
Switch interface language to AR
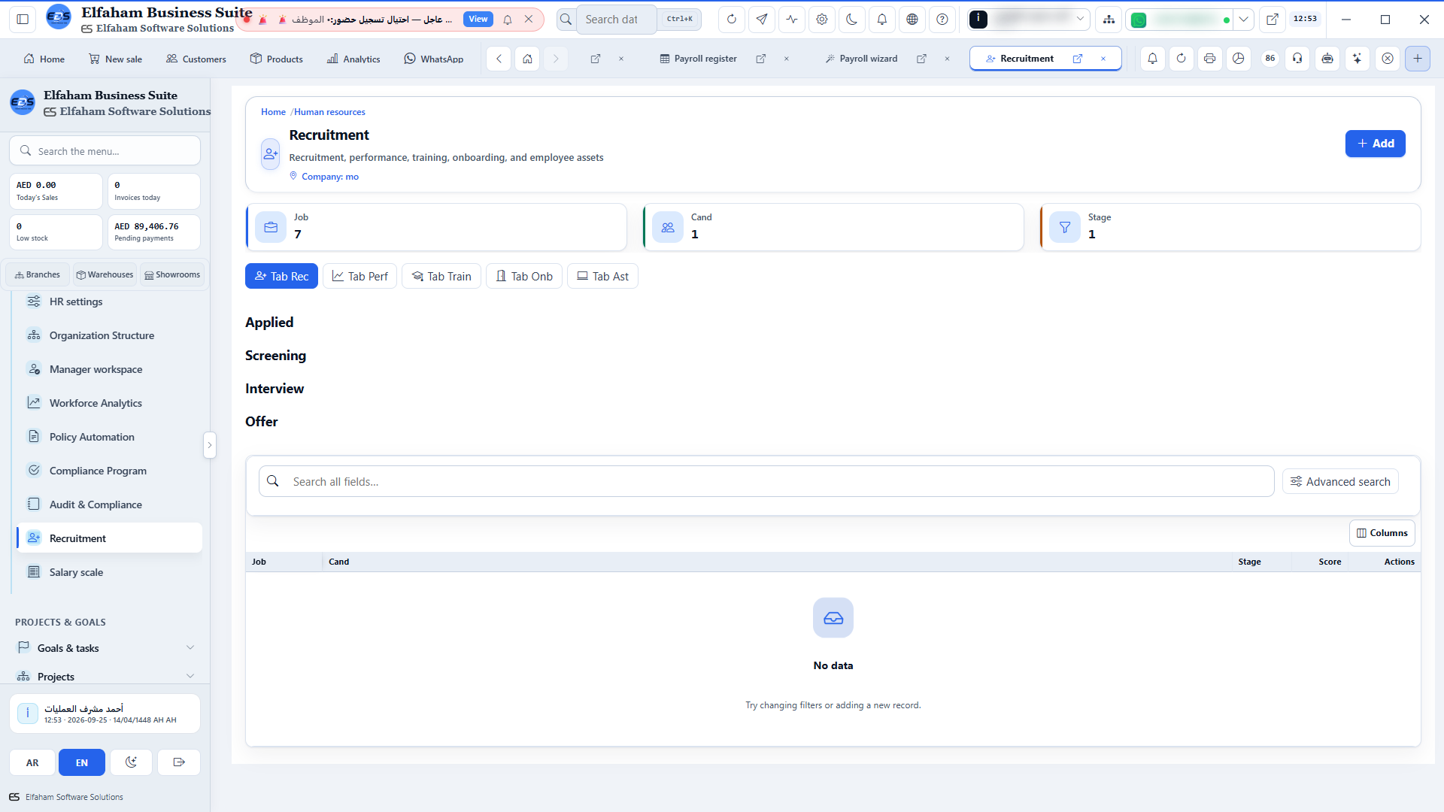pyautogui.click(x=32, y=762)
